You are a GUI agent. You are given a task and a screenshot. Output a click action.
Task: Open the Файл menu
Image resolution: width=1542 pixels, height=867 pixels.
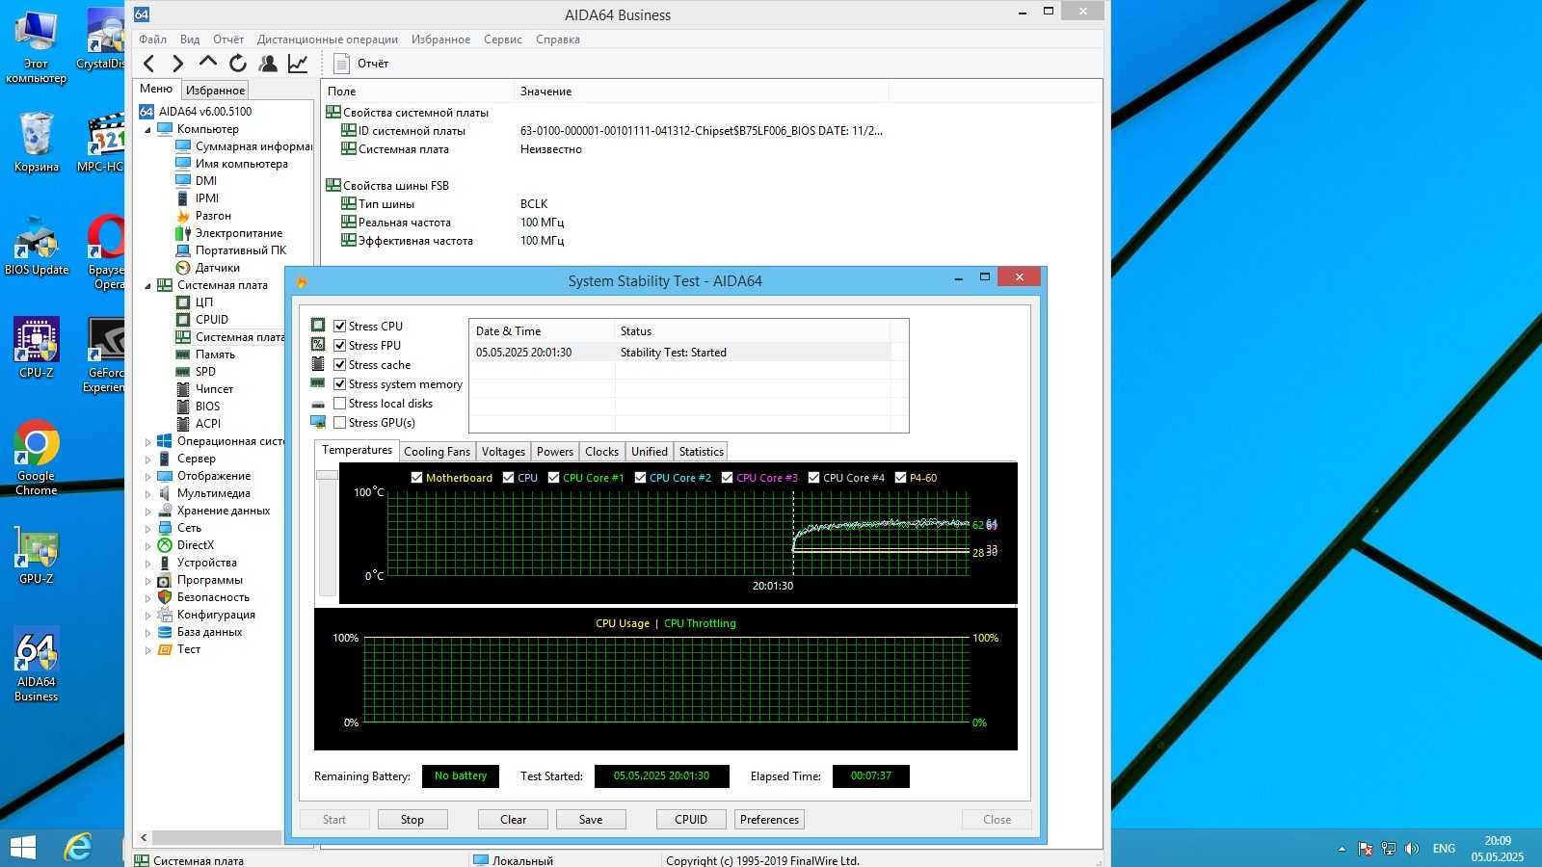pyautogui.click(x=152, y=39)
